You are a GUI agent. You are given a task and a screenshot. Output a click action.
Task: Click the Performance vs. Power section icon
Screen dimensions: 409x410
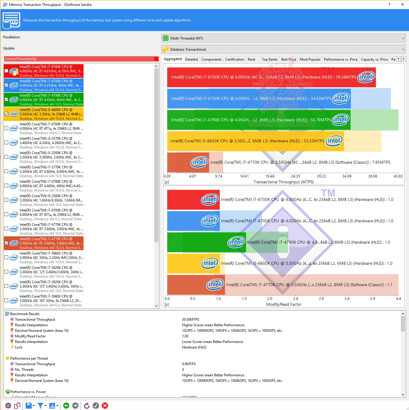pos(7,392)
